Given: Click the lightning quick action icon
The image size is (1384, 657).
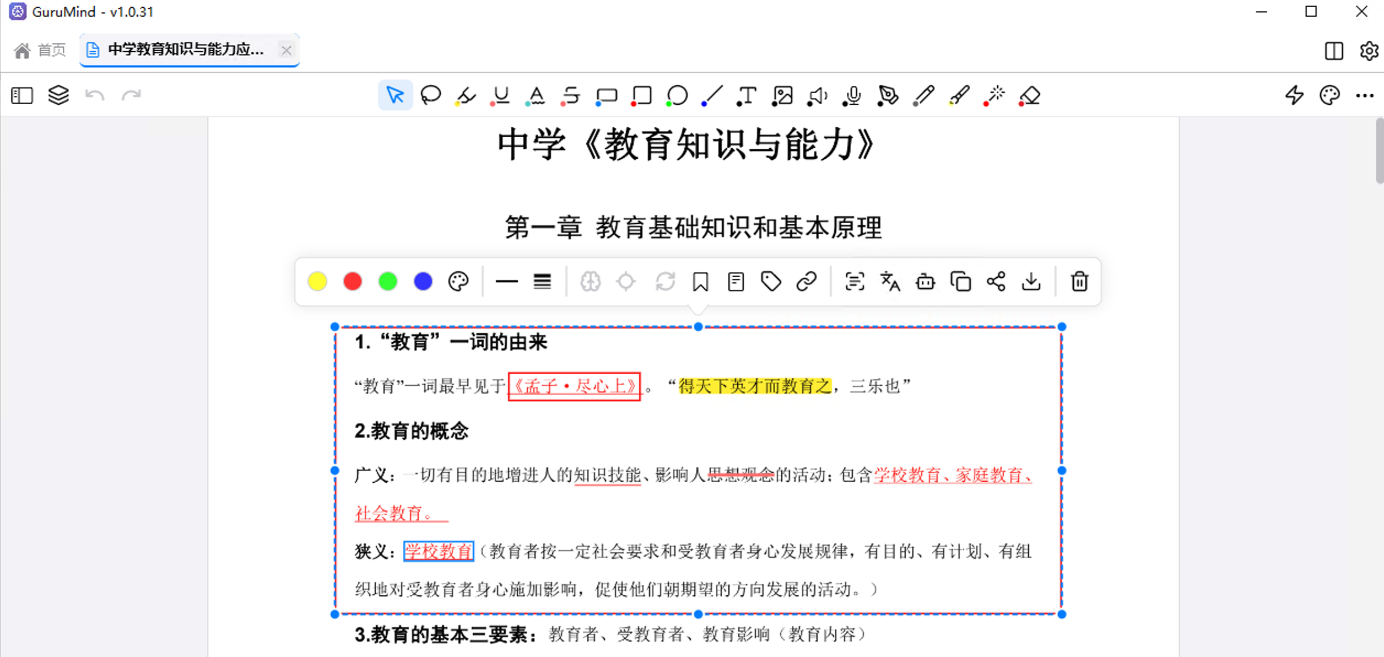Looking at the screenshot, I should [1294, 95].
